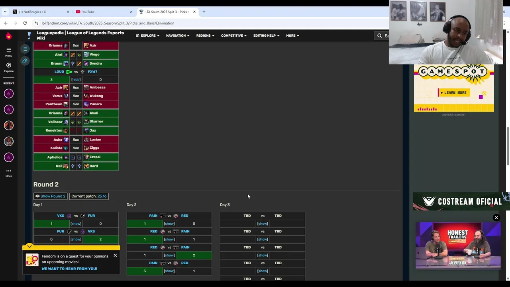Open the Explore compass in sidebar

point(8,67)
